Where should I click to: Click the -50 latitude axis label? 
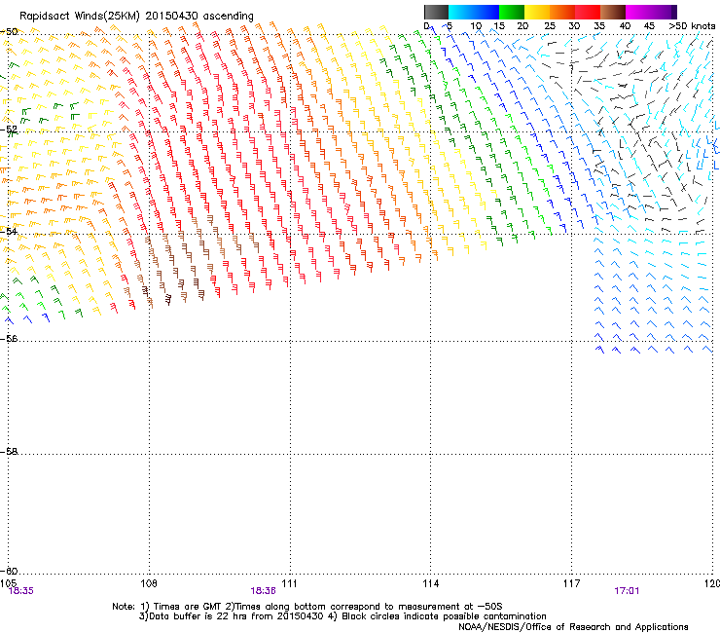pos(9,32)
